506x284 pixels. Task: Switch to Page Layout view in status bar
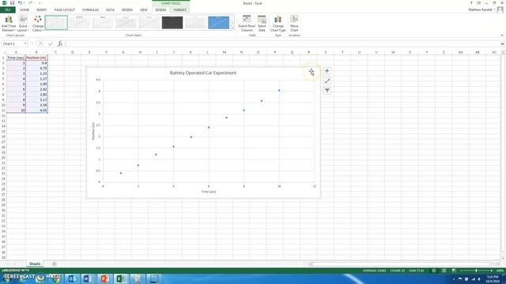click(x=444, y=271)
